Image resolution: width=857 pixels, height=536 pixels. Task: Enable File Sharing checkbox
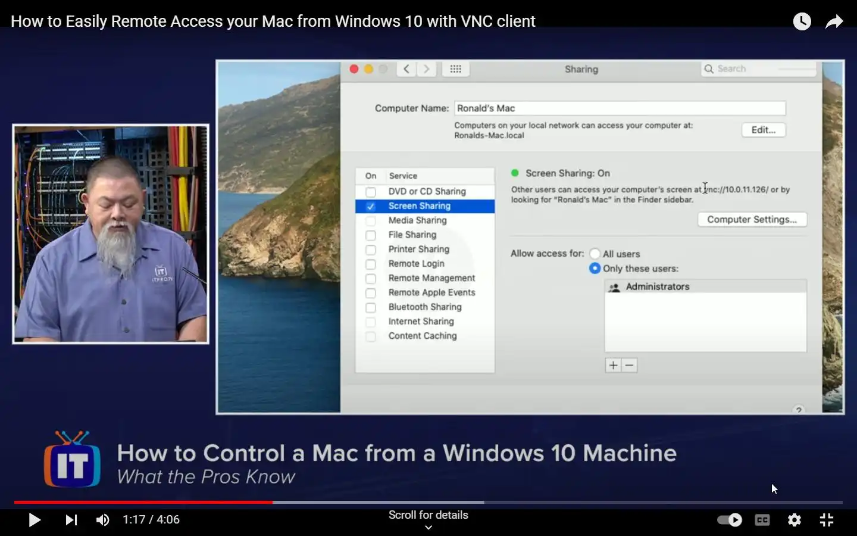[371, 235]
